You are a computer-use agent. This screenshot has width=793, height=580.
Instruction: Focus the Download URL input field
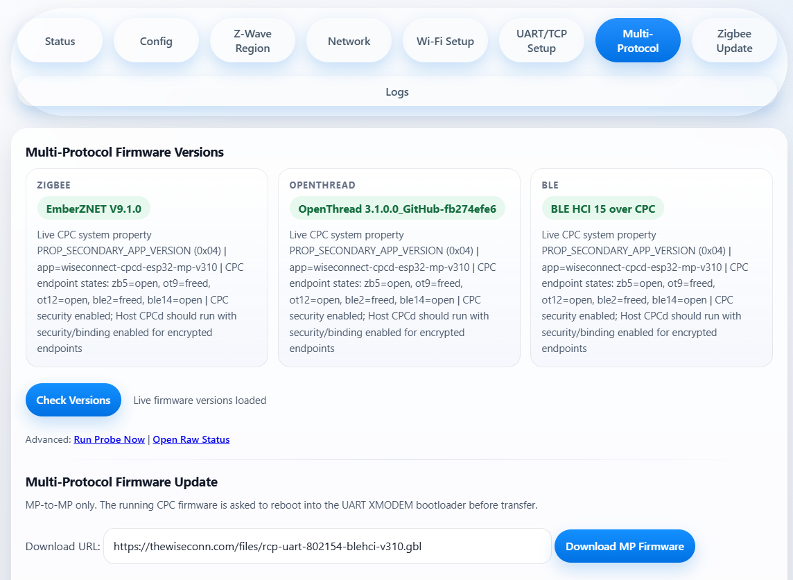[327, 546]
